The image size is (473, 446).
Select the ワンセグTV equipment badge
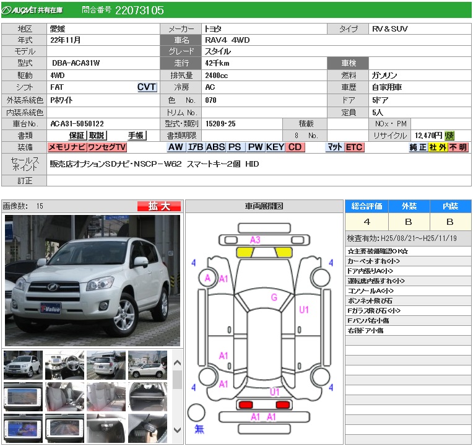point(106,147)
